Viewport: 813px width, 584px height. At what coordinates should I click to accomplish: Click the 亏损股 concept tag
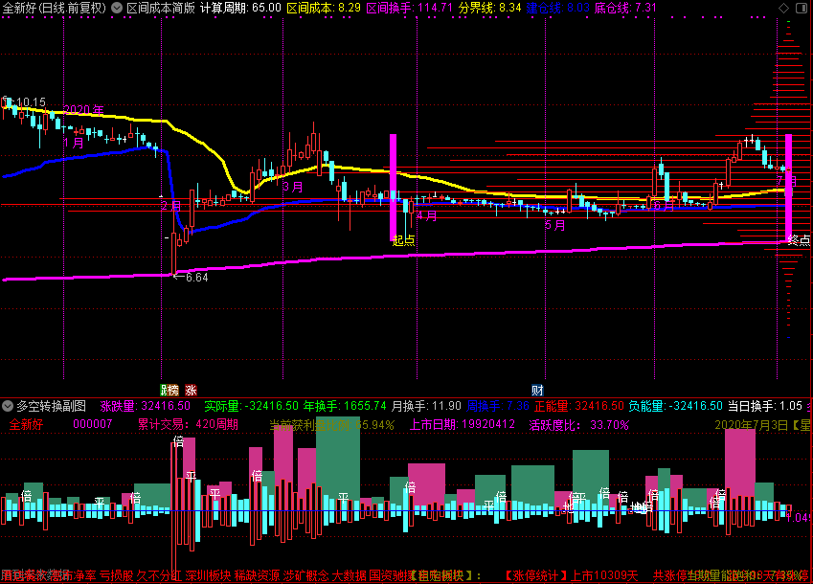(116, 575)
